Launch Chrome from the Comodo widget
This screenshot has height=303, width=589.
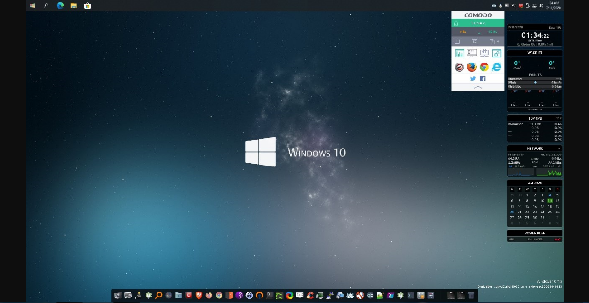click(x=484, y=67)
